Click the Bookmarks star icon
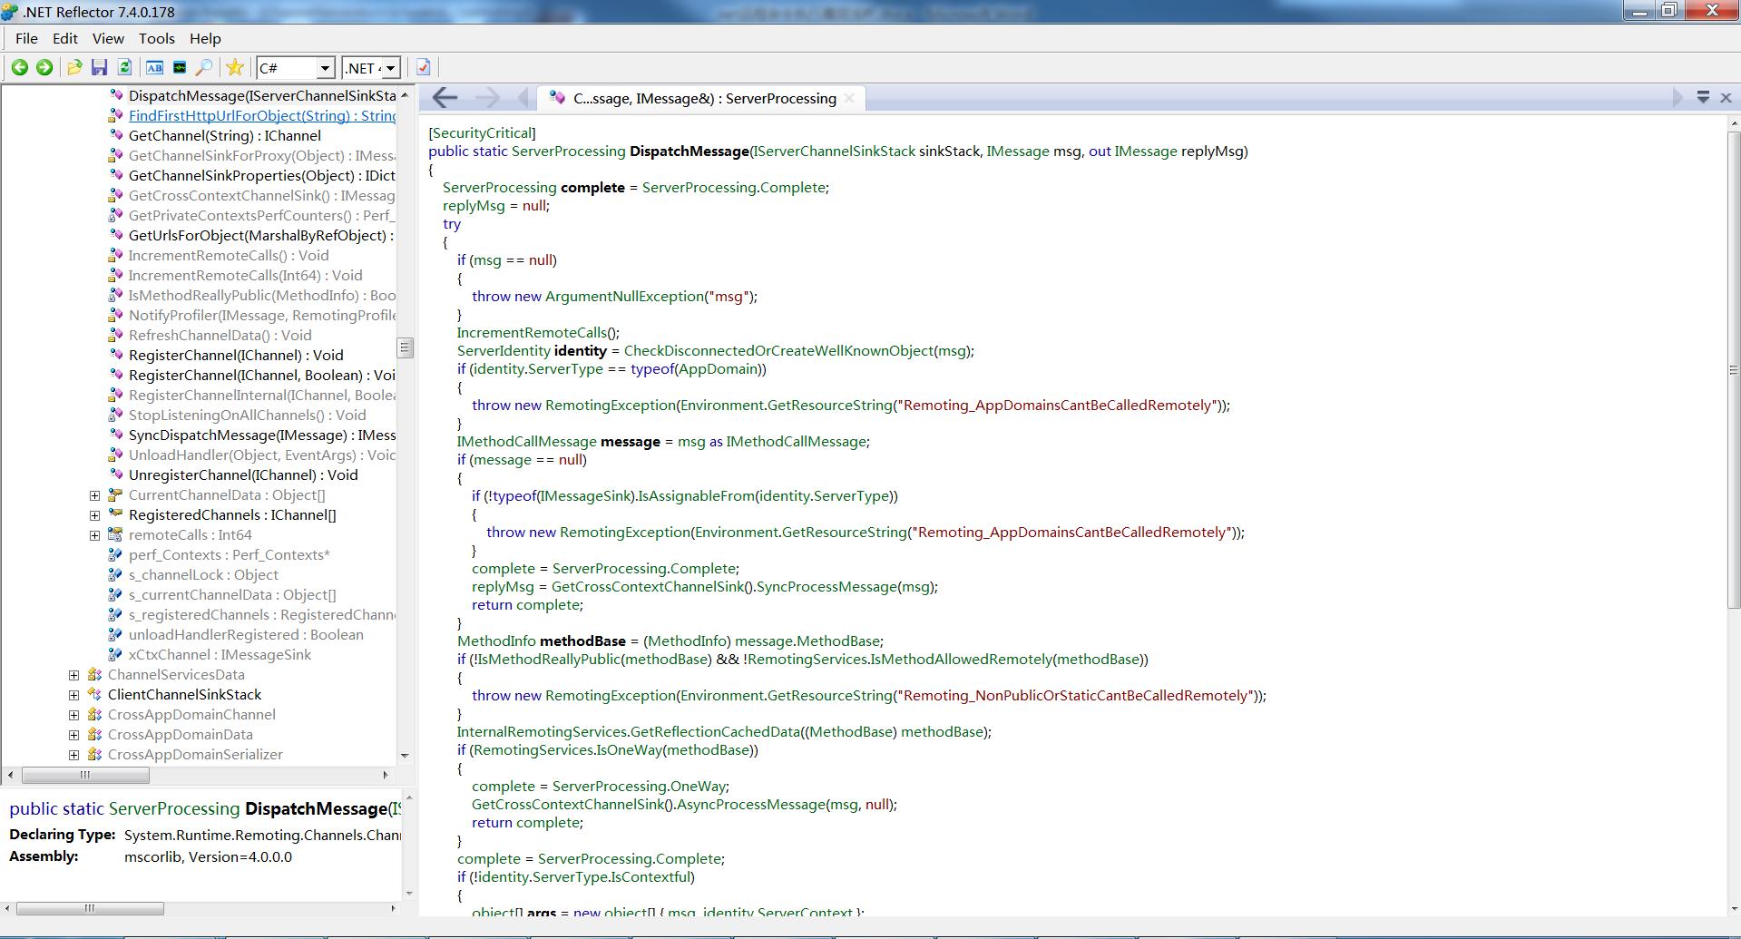The height and width of the screenshot is (939, 1741). (235, 68)
